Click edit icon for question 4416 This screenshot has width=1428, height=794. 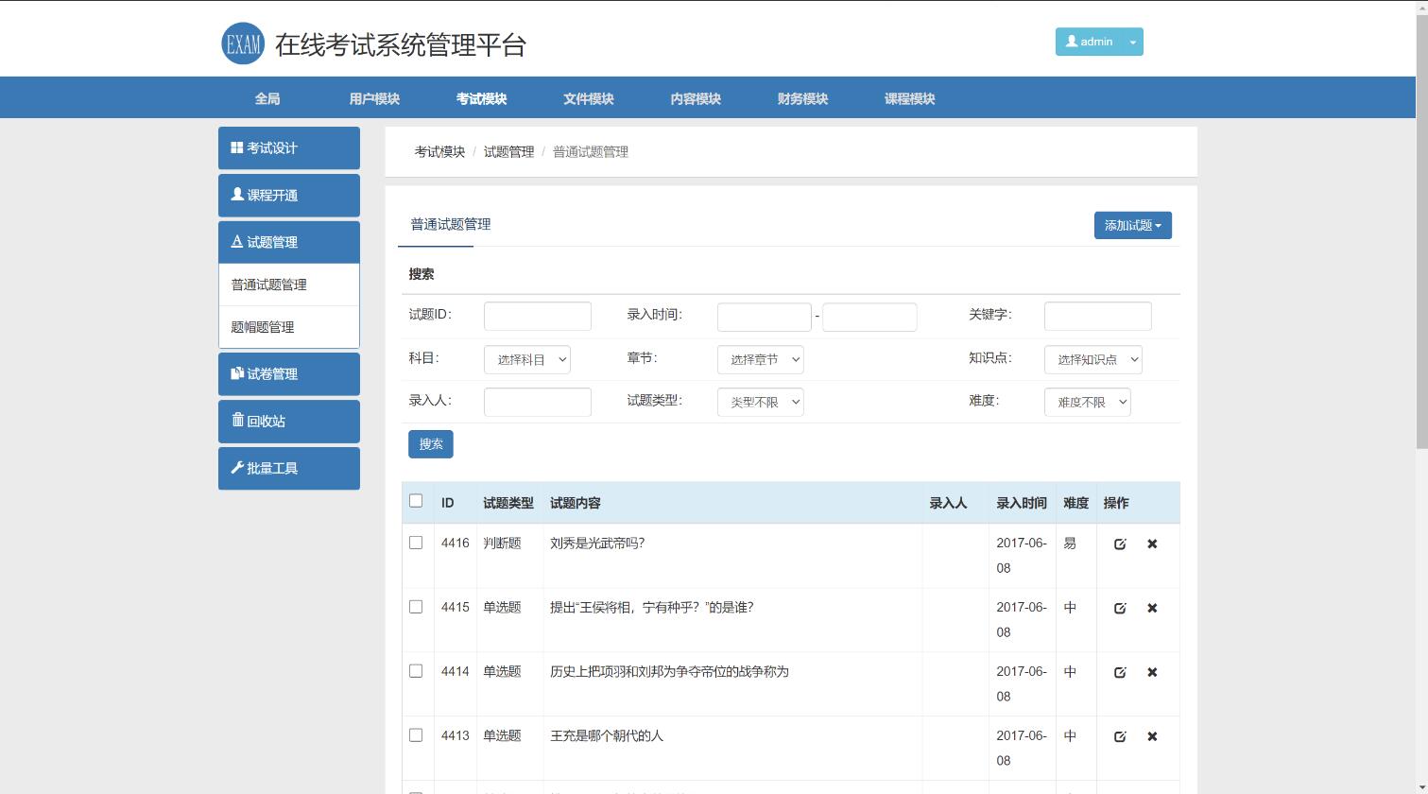click(1120, 544)
